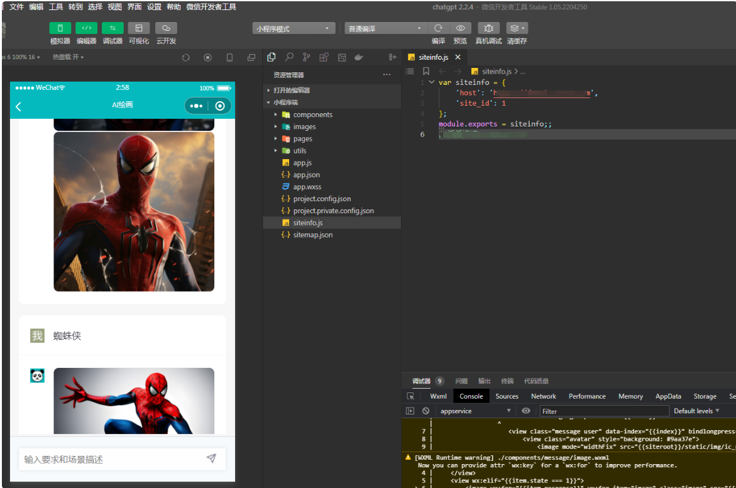This screenshot has height=488, width=736.
Task: Toggle the debugger (调试器) panel
Action: coord(113,28)
